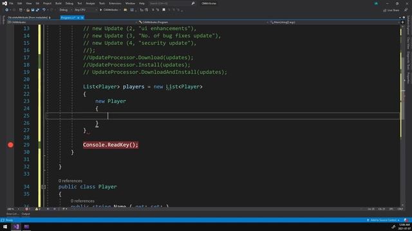
Task: Click the Undo toolbar icon
Action: pyautogui.click(x=44, y=10)
